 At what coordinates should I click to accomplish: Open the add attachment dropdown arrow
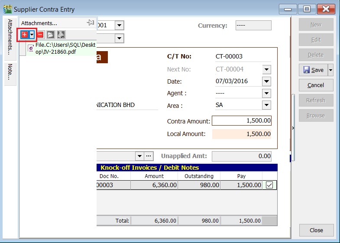point(32,34)
